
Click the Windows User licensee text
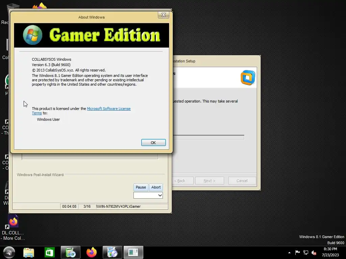(48, 119)
